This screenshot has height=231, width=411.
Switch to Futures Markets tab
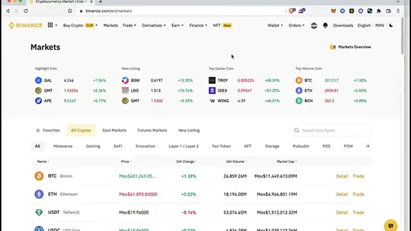tap(152, 130)
